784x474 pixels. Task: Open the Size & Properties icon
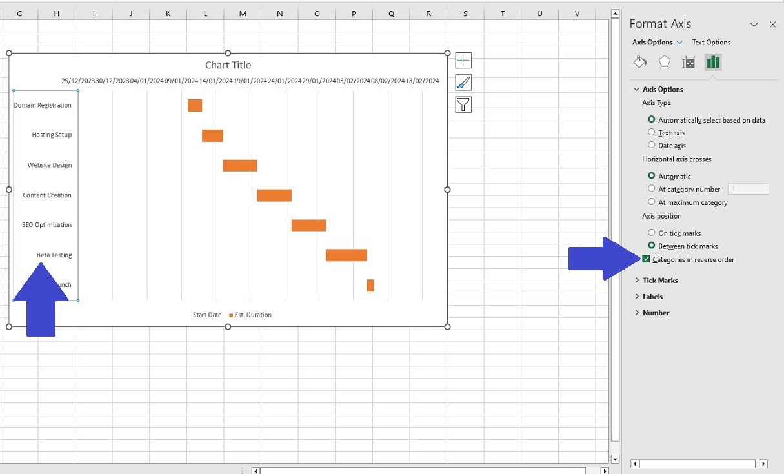click(x=689, y=62)
